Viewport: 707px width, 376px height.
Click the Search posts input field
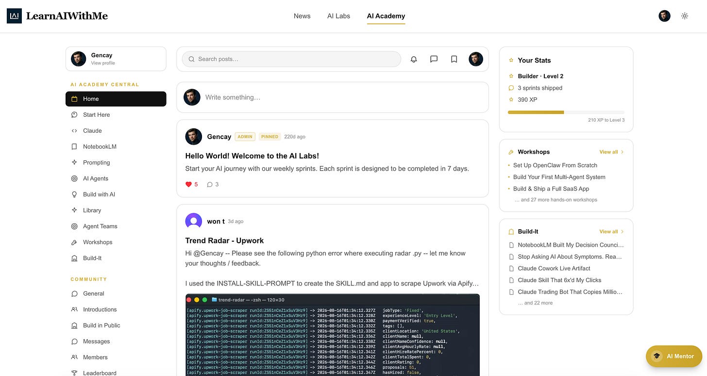click(291, 59)
